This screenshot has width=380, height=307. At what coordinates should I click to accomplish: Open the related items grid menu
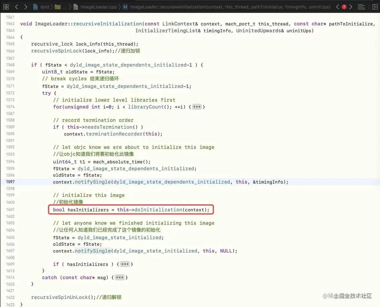click(x=6, y=7)
